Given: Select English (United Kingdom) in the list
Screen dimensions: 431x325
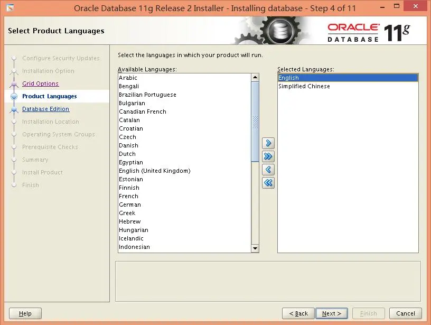Looking at the screenshot, I should tap(184, 171).
